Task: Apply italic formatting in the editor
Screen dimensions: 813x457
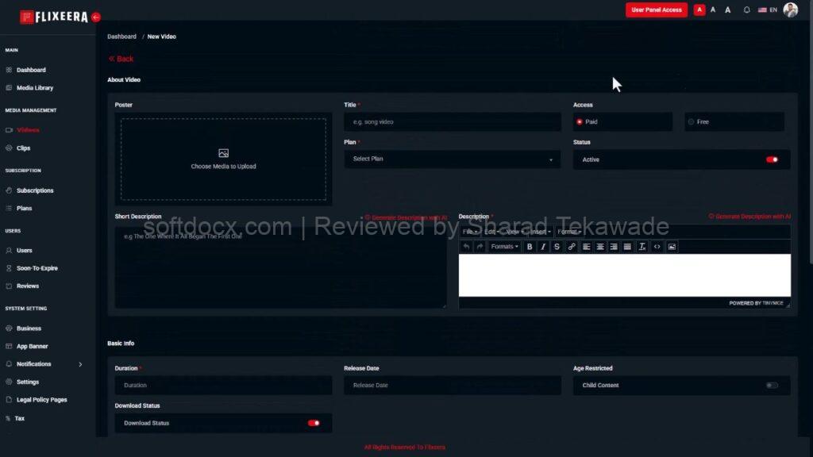Action: pos(543,247)
